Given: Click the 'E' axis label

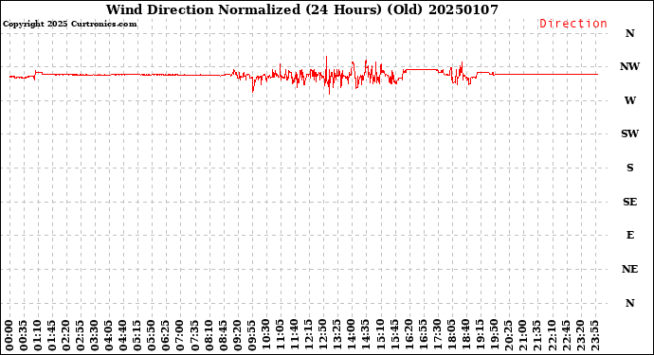Looking at the screenshot, I should click(629, 235).
